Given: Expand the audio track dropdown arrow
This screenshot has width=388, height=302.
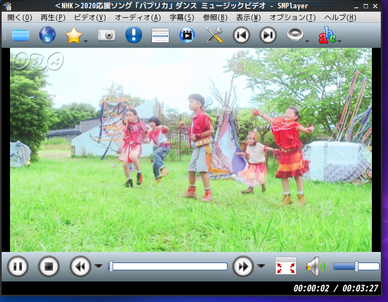Looking at the screenshot, I should 307,41.
